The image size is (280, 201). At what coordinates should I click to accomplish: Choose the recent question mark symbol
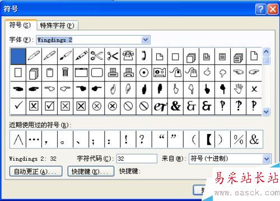point(144,139)
